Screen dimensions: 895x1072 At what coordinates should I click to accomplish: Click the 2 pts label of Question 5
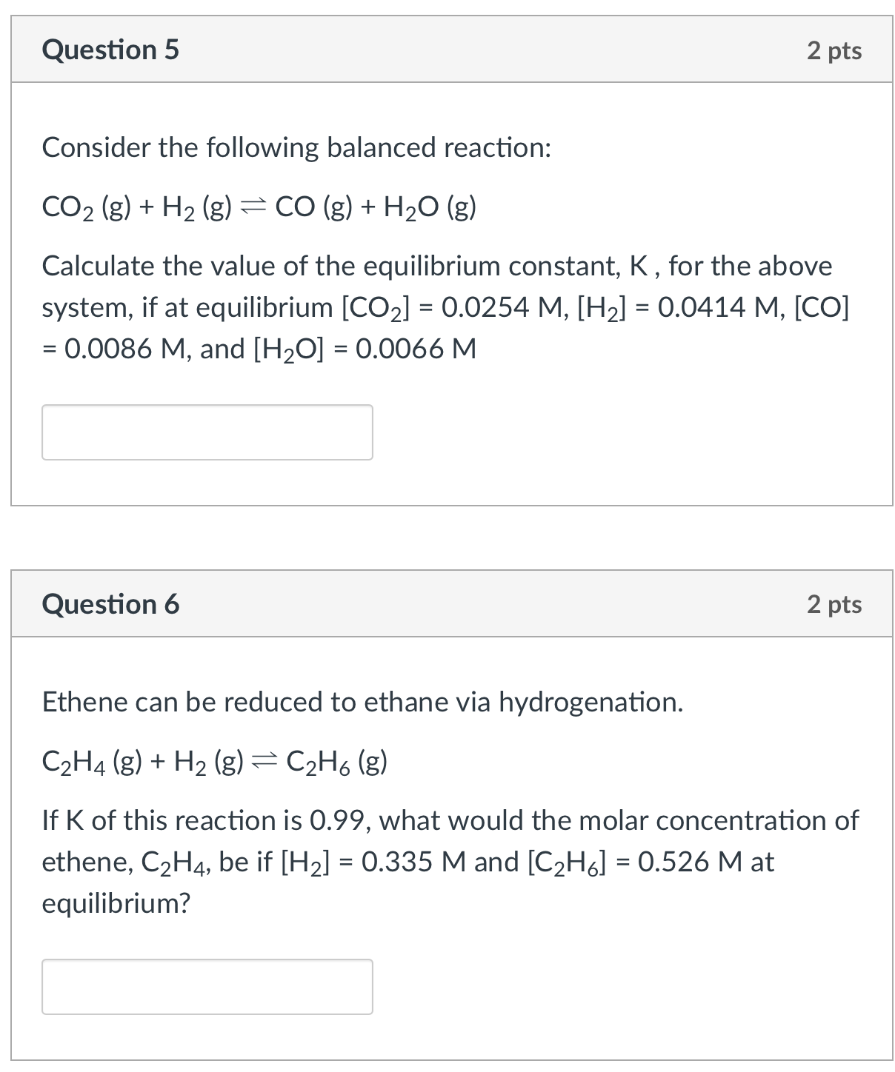(834, 50)
